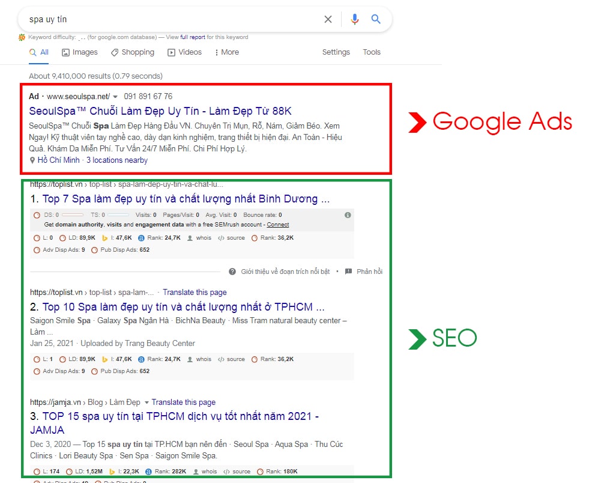Click the SEOquake icon beside Keyword difficulty

click(x=22, y=37)
